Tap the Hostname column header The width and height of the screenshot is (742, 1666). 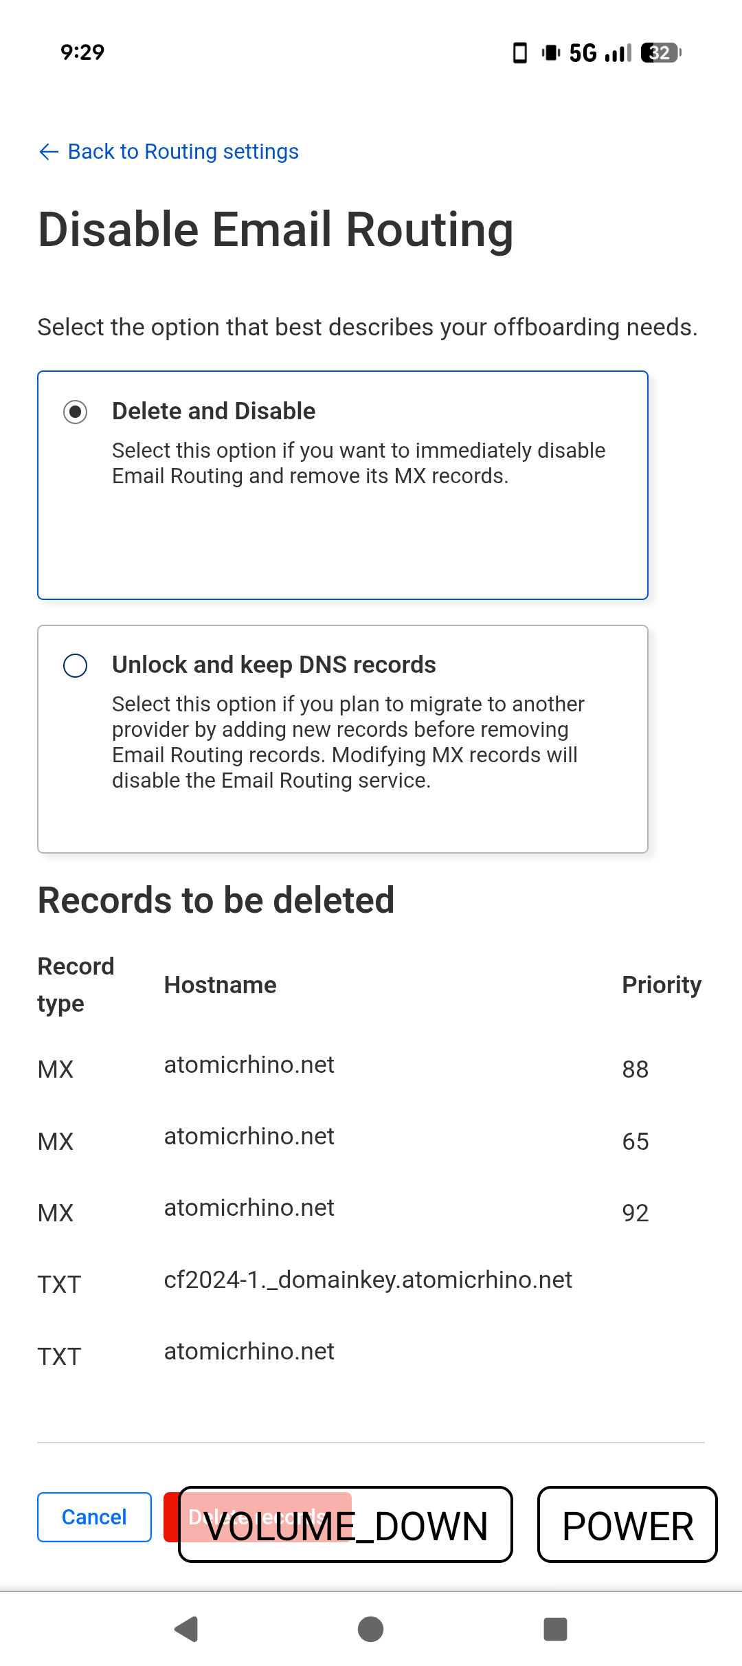[220, 985]
